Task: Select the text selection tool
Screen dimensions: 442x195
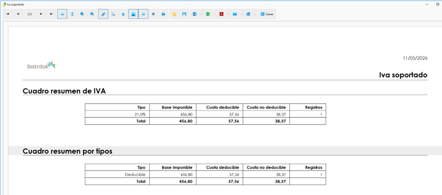Action: pos(113,14)
